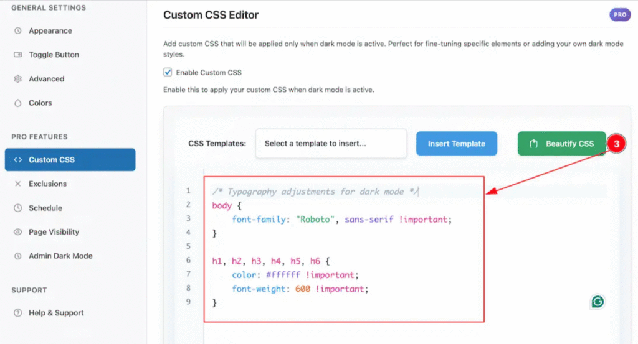
Task: Click the font-family Roboto code line
Action: (x=342, y=220)
